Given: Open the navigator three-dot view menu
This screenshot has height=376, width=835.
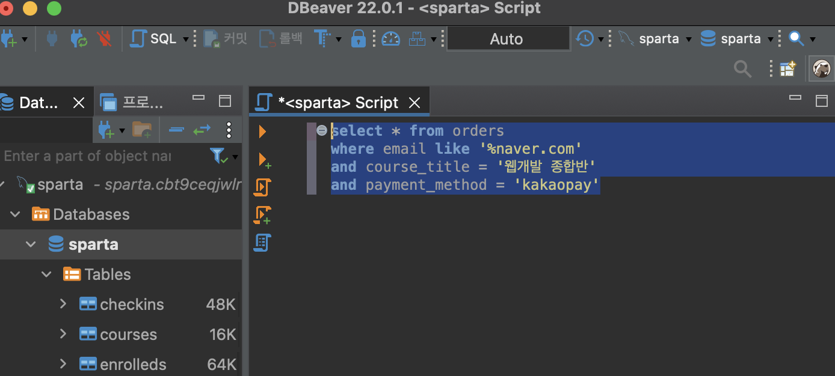Looking at the screenshot, I should pyautogui.click(x=229, y=130).
